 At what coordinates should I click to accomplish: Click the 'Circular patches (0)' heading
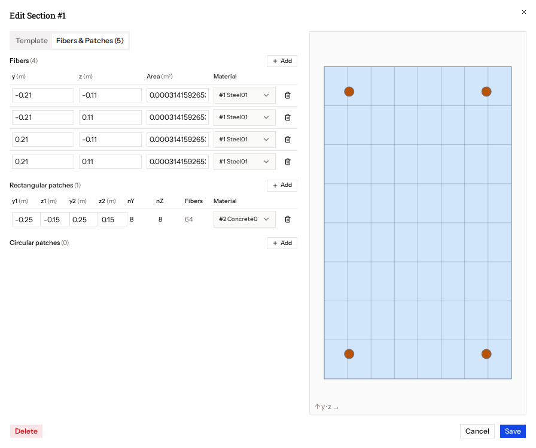39,243
